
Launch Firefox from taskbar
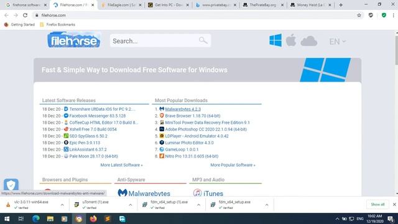tap(93, 218)
